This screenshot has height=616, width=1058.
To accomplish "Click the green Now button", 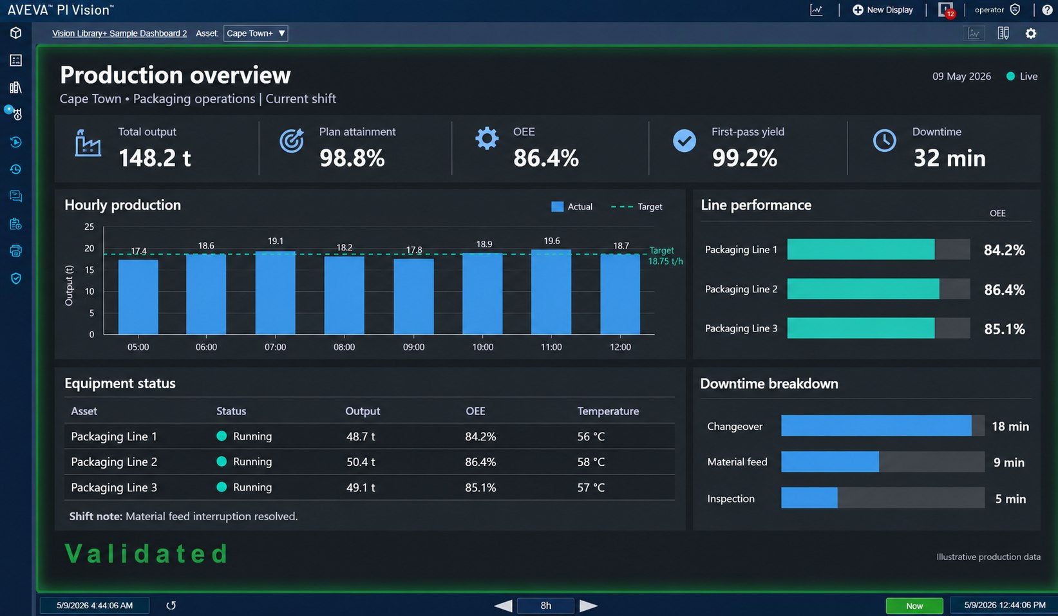I will 914,606.
